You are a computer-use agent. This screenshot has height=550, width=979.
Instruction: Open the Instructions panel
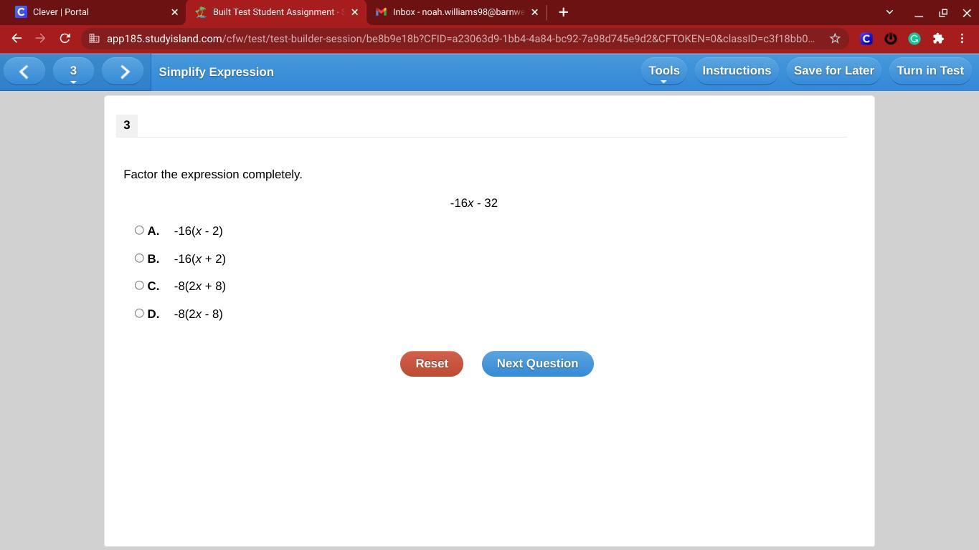coord(737,71)
